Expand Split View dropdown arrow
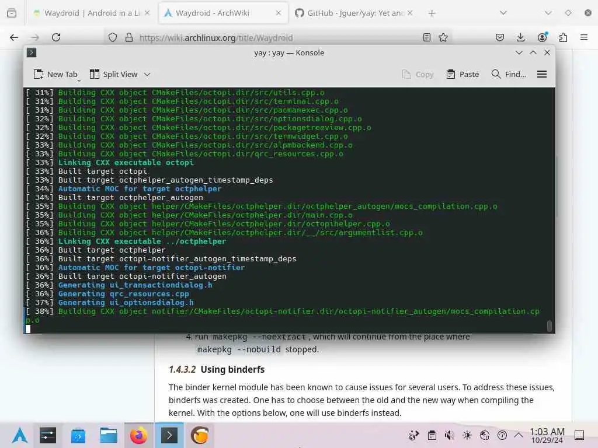The width and height of the screenshot is (598, 448). (x=147, y=74)
